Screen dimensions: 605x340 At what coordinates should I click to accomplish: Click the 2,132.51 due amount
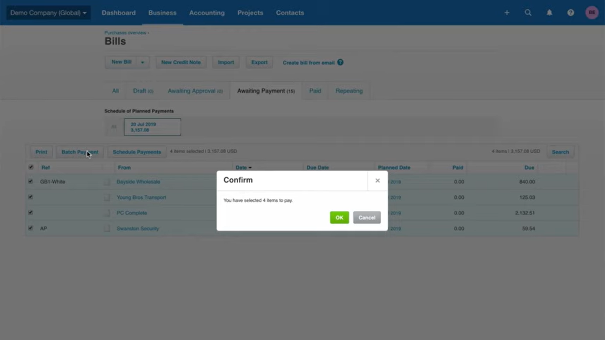(x=525, y=213)
